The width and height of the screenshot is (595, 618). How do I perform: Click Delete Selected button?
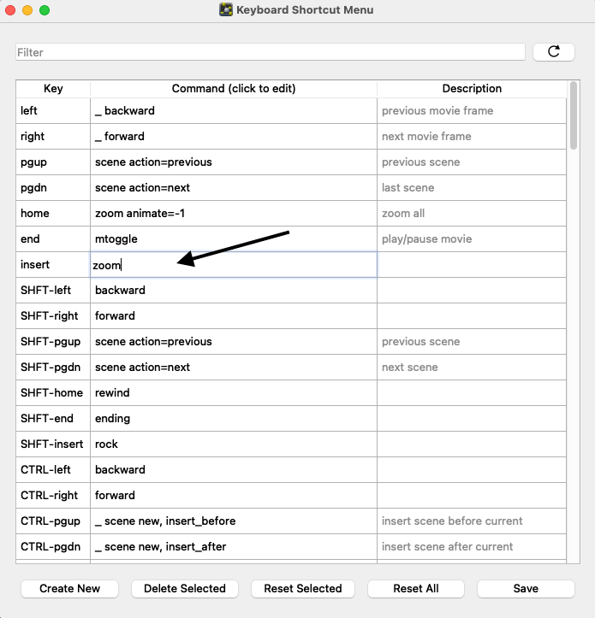[x=184, y=588]
